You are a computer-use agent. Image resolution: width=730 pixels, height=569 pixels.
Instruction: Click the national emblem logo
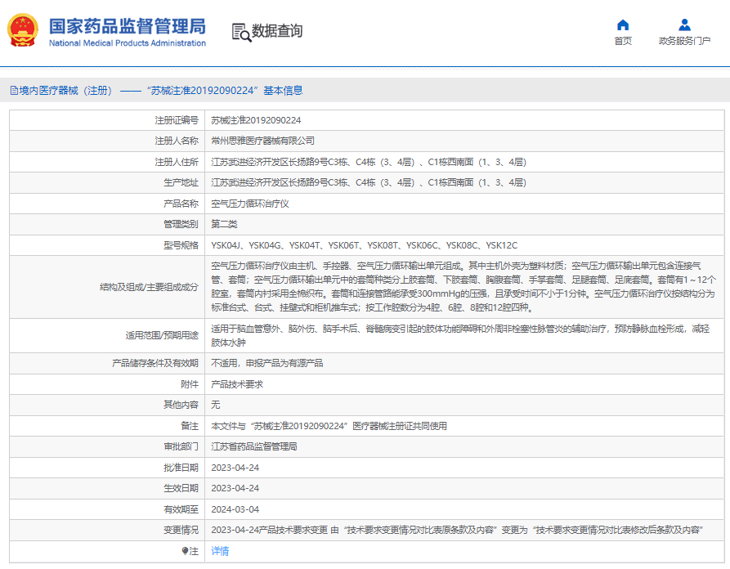[22, 30]
